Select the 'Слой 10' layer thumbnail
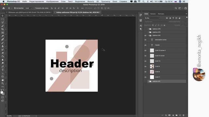Screen dimensions: 209x117 pos(152,61)
